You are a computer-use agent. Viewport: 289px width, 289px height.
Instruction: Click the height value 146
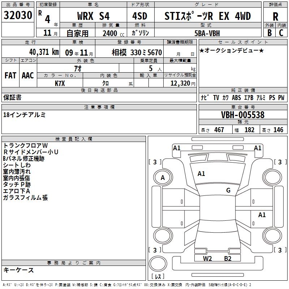coord(278,130)
